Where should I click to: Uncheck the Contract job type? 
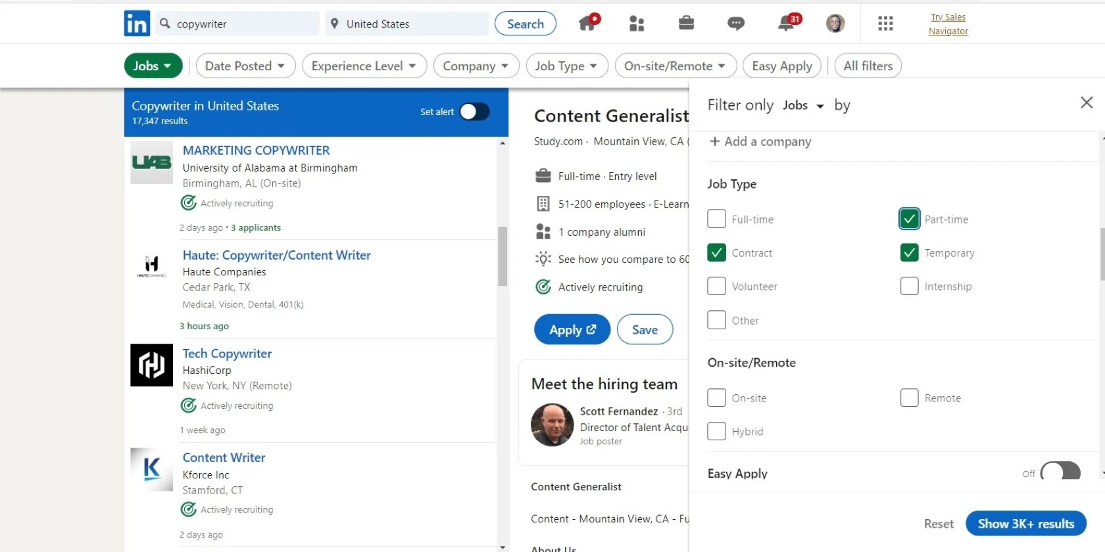(x=716, y=252)
